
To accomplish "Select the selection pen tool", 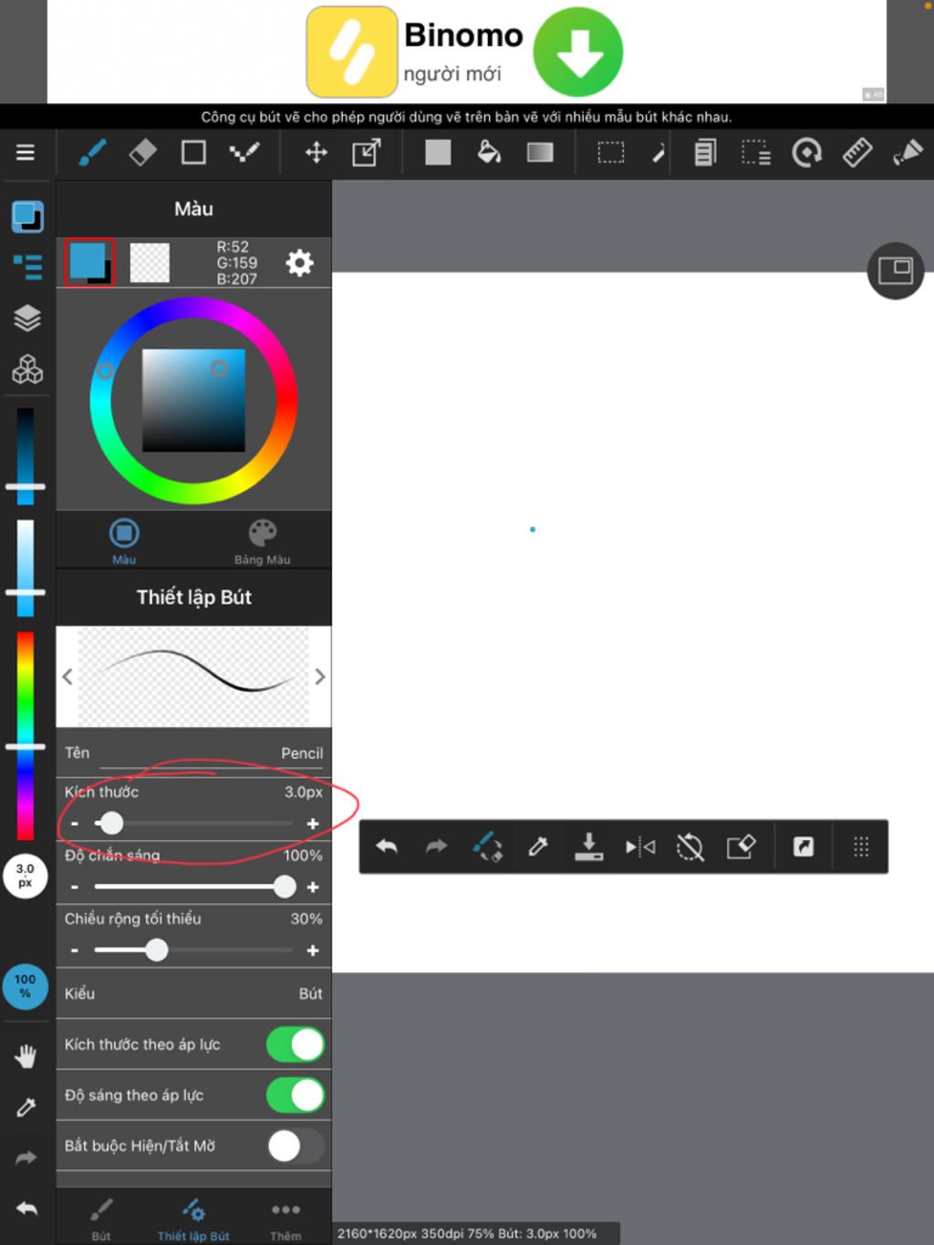I will [x=659, y=152].
